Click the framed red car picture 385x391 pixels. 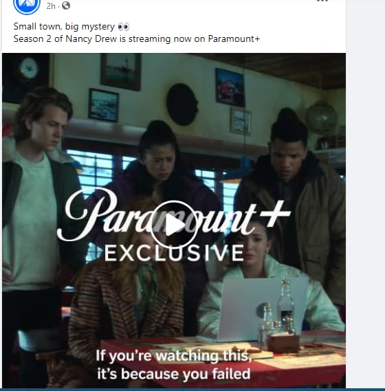(x=230, y=87)
